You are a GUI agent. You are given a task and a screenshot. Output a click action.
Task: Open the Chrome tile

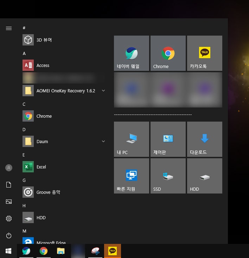point(168,53)
